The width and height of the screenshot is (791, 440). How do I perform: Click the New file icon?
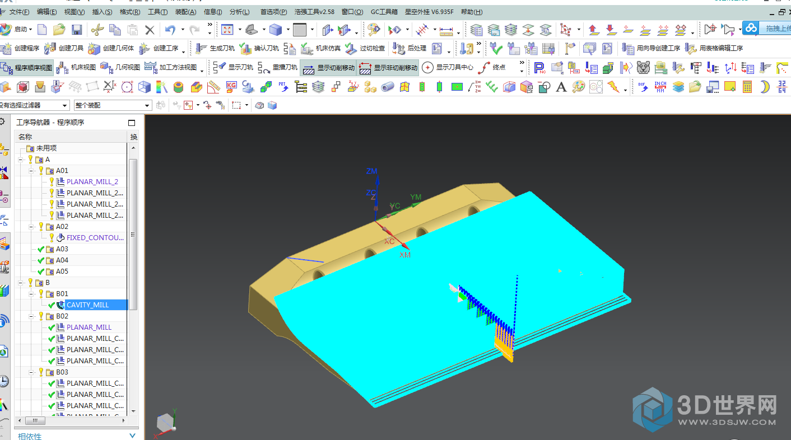[42, 29]
